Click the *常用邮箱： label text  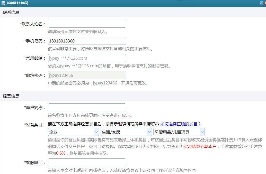tap(35, 58)
